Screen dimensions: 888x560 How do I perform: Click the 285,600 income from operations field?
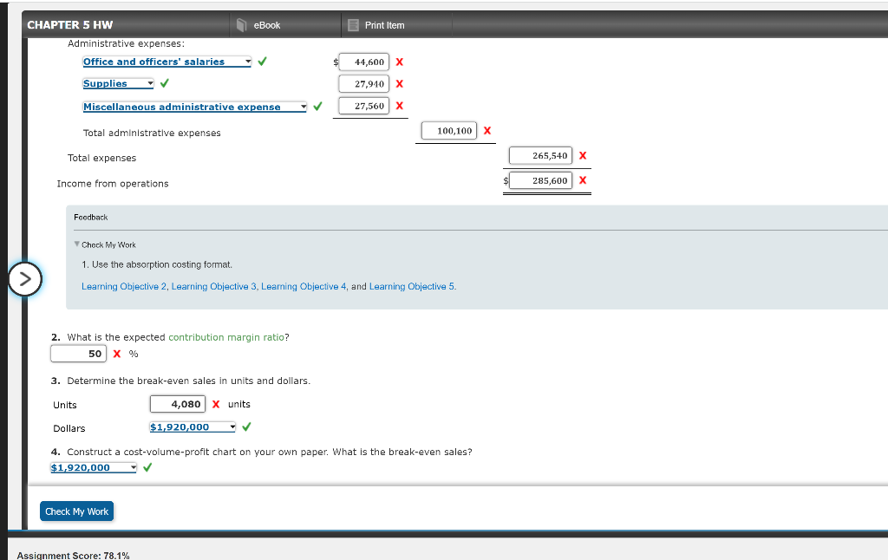pyautogui.click(x=541, y=180)
